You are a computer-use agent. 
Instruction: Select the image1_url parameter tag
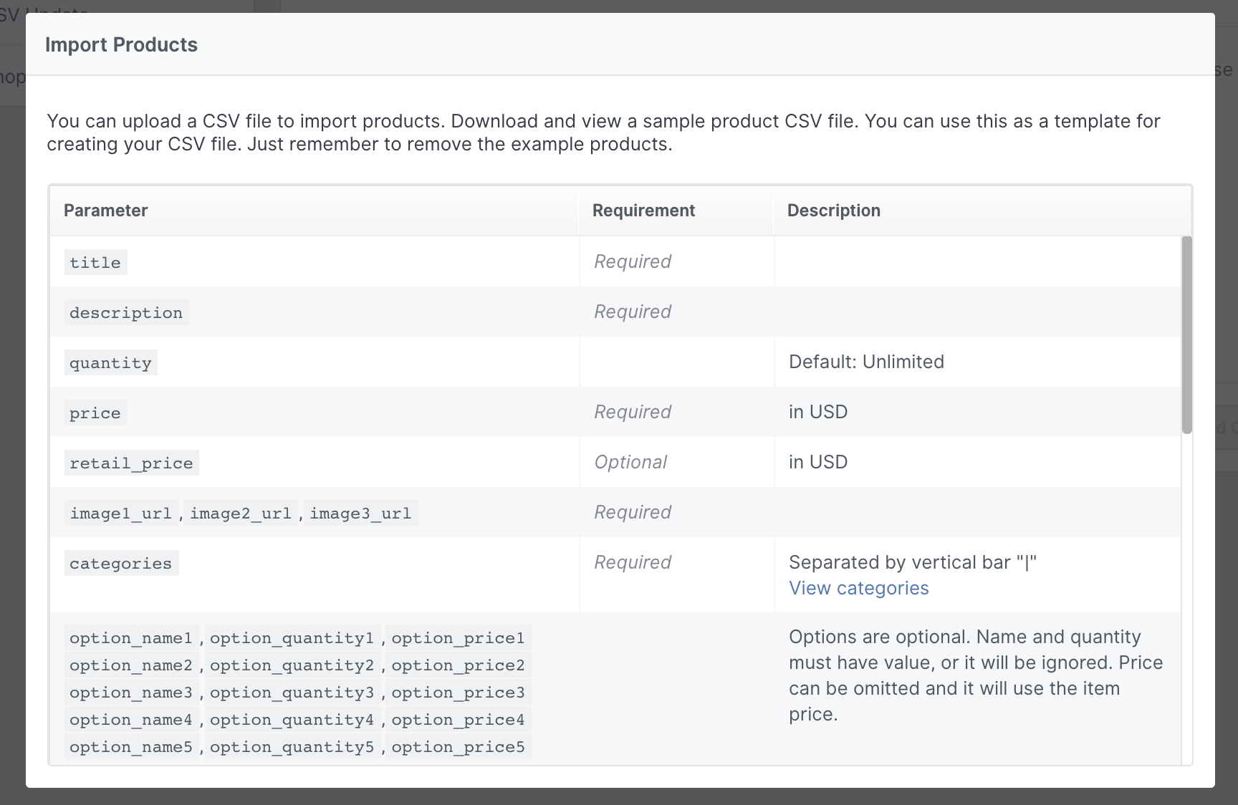click(x=120, y=514)
